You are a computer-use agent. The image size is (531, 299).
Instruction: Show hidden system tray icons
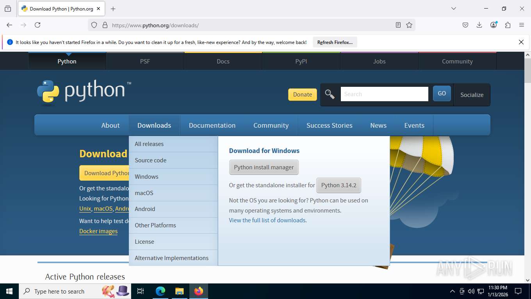(x=453, y=291)
